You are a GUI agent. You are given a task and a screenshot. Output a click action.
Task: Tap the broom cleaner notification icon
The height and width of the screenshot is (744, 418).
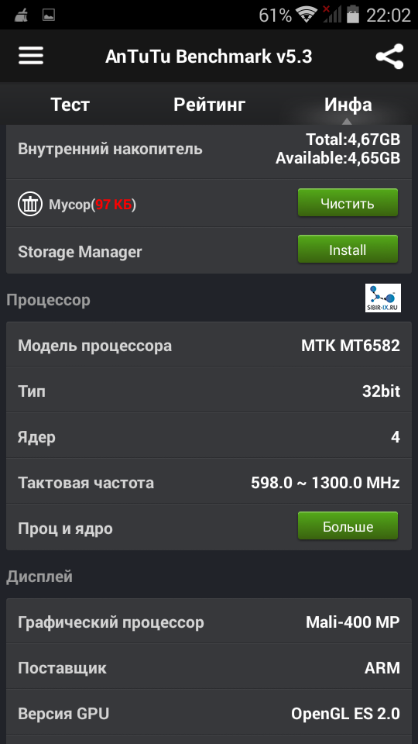point(20,15)
